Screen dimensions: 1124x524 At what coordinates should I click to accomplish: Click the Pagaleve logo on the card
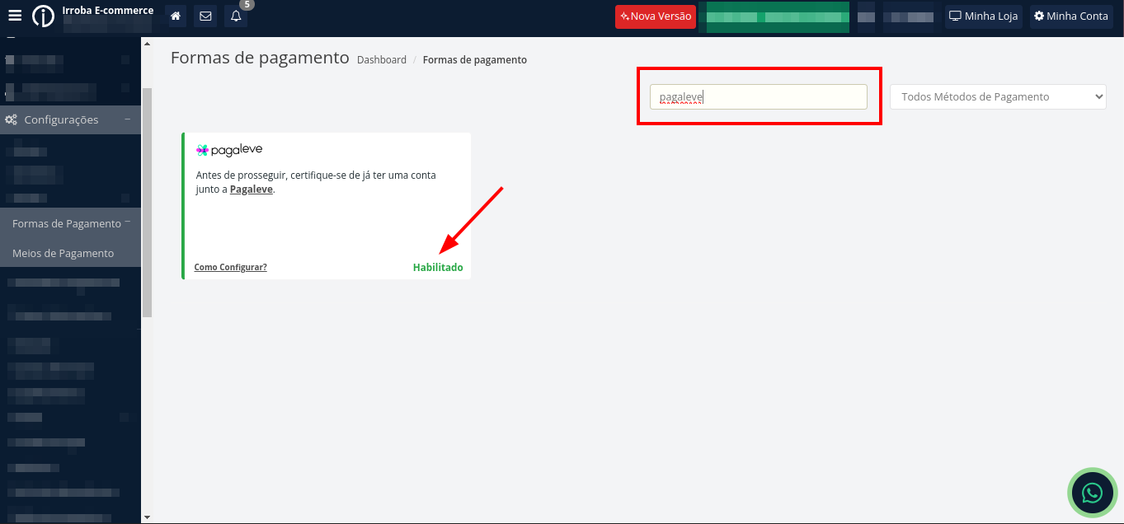[229, 150]
